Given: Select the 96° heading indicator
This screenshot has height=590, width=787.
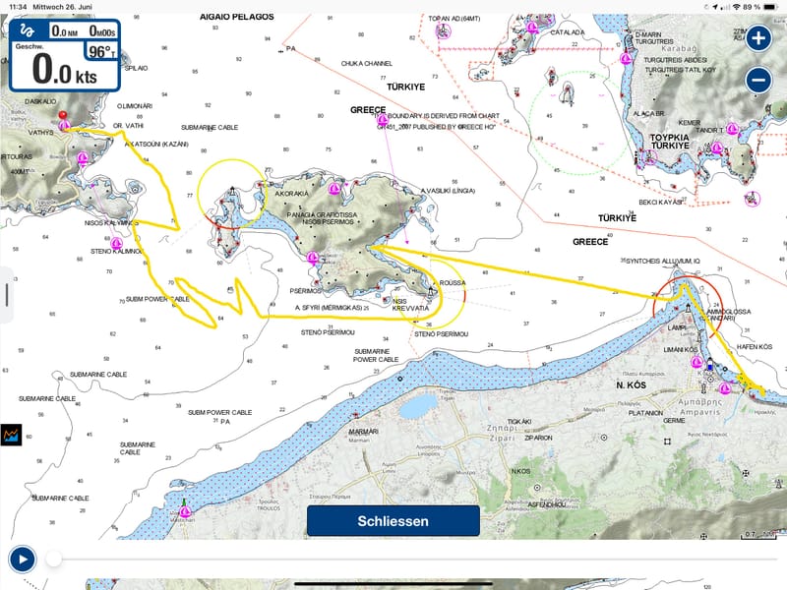Looking at the screenshot, I should point(100,52).
